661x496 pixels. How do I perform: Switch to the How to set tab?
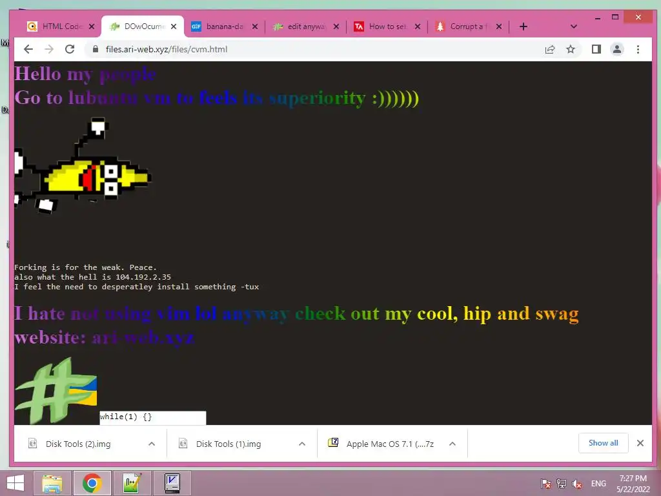387,26
